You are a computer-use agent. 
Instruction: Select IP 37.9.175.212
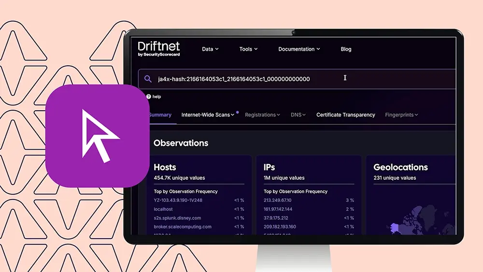(x=276, y=218)
